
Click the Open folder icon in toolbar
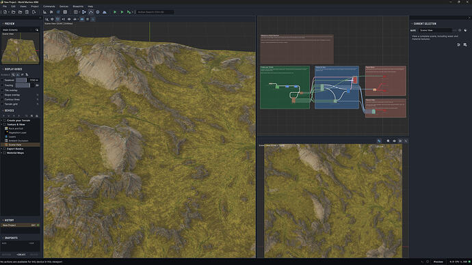click(x=14, y=12)
